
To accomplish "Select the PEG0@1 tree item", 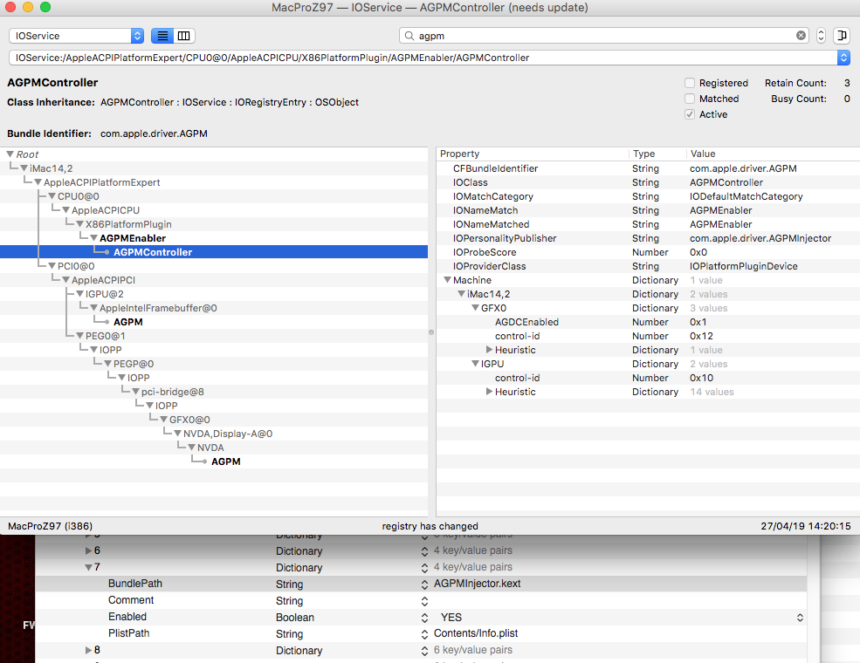I will 105,336.
